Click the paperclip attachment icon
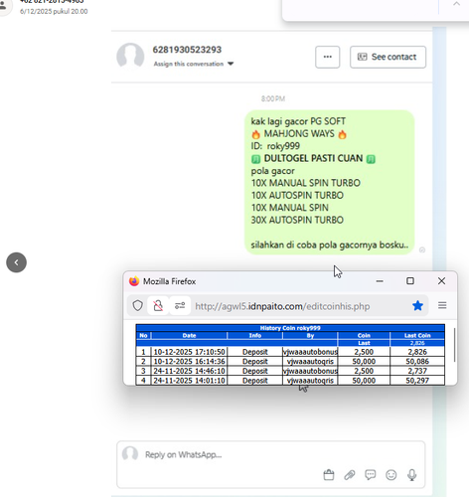The height and width of the screenshot is (497, 469). click(350, 475)
